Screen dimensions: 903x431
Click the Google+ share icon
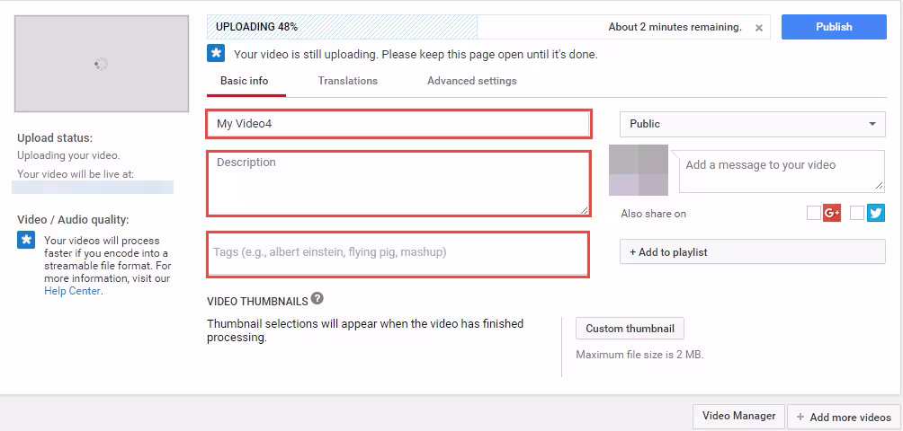click(x=832, y=213)
